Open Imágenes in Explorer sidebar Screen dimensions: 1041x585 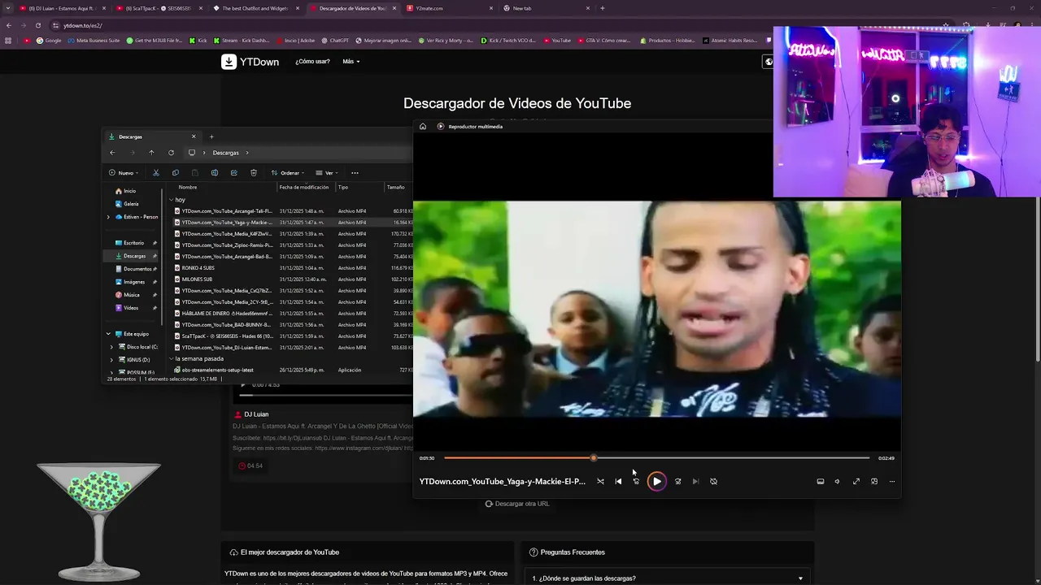pyautogui.click(x=133, y=282)
